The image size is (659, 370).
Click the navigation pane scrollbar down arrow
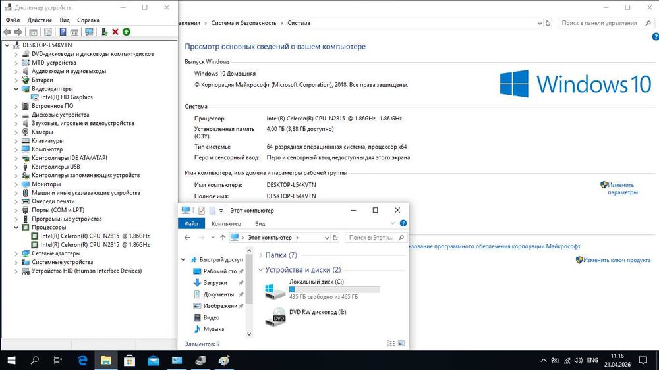click(249, 334)
